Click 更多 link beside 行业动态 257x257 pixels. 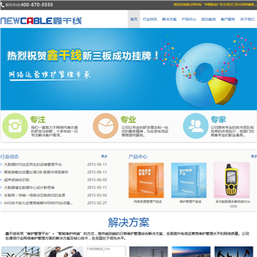[104, 156]
